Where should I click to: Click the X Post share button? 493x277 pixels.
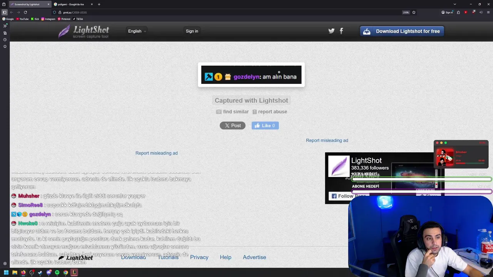pyautogui.click(x=233, y=125)
